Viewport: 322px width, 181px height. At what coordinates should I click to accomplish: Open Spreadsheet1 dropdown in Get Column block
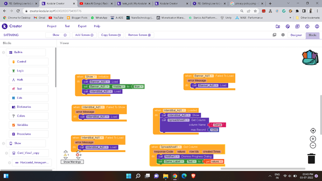(x=178, y=120)
